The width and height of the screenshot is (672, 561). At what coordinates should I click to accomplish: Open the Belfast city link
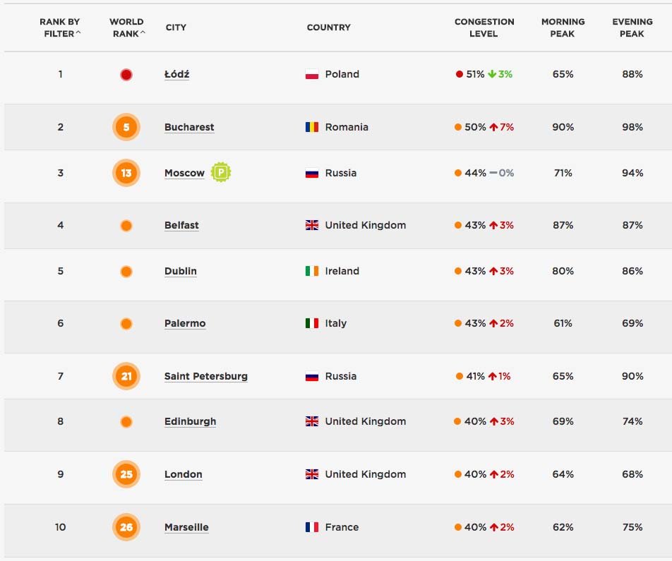[x=181, y=226]
